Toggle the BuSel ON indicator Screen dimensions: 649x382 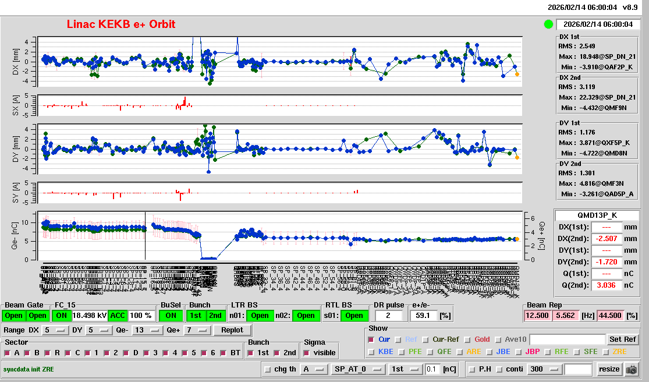(x=171, y=316)
